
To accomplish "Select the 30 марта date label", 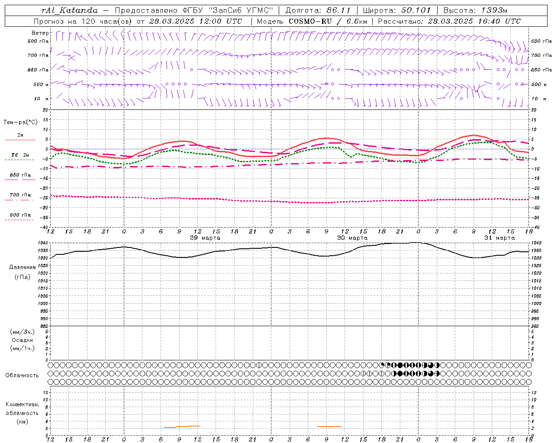I will point(352,238).
